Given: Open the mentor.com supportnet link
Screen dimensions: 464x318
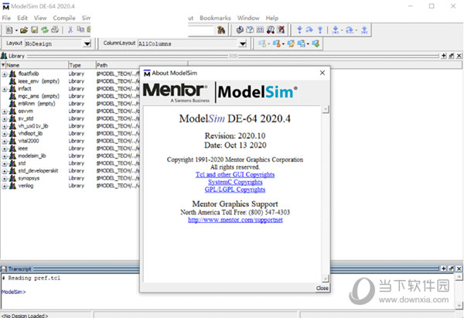Looking at the screenshot, I should 235,220.
